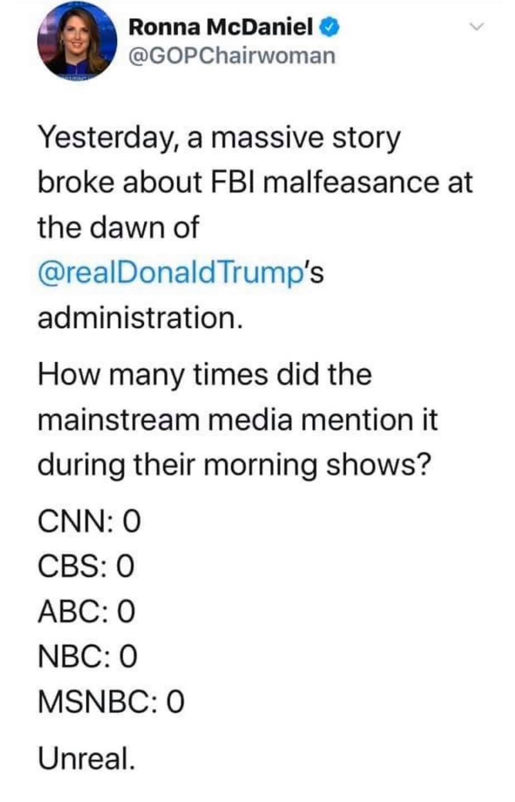
Task: Select the 'ABC: 0' entry
Action: click(x=86, y=612)
